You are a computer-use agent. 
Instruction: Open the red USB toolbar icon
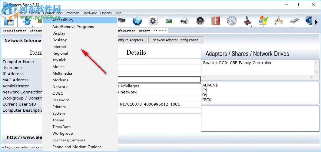point(216,21)
